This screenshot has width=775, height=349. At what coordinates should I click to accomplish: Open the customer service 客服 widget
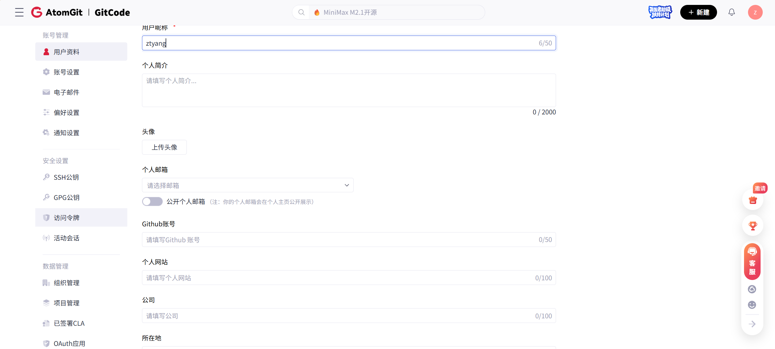pyautogui.click(x=752, y=262)
